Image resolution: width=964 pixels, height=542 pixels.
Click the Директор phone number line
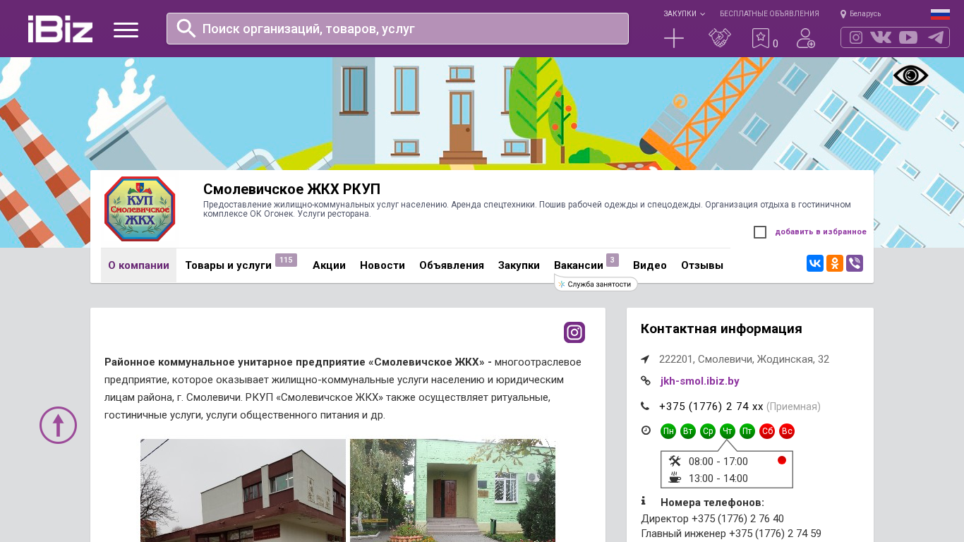(712, 519)
